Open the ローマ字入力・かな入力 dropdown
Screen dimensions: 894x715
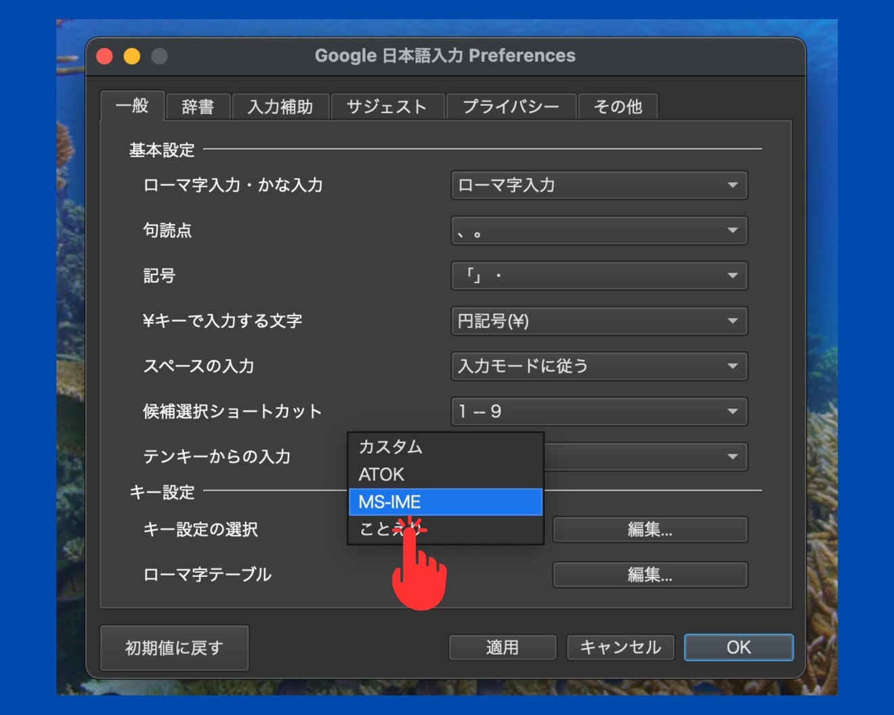[599, 185]
